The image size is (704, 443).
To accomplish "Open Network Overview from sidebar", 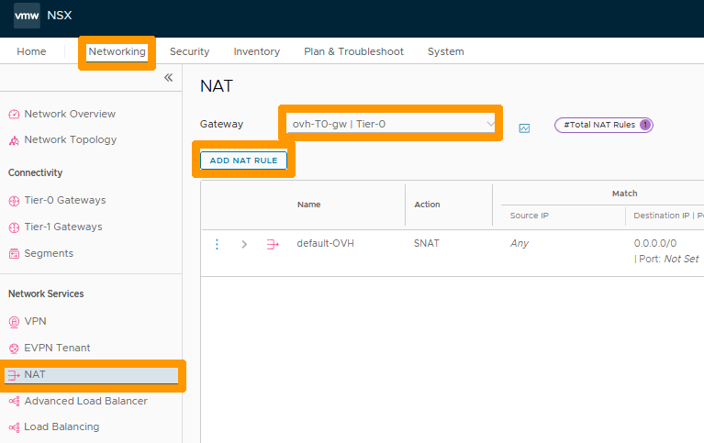I will [x=70, y=114].
